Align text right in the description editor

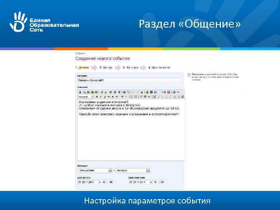(119, 92)
